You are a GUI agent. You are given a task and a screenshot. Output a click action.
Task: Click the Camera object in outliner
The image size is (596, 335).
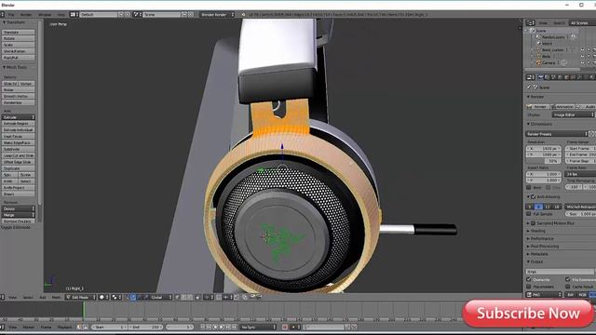[x=549, y=63]
